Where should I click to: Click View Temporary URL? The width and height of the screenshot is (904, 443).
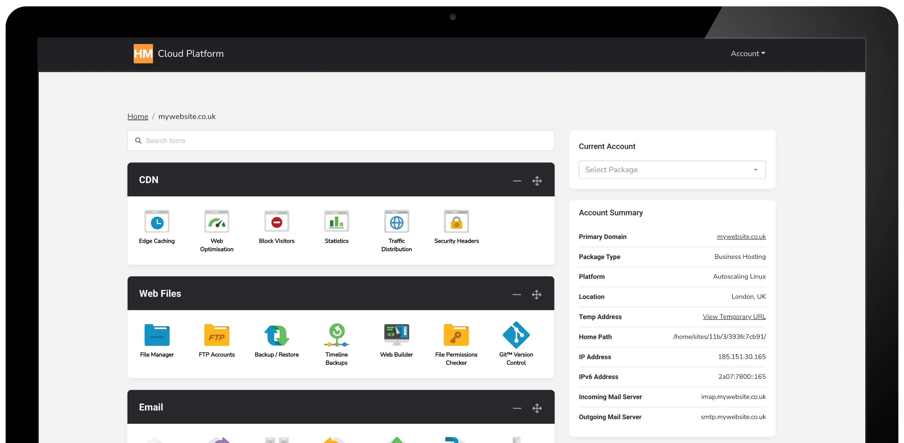pos(734,317)
